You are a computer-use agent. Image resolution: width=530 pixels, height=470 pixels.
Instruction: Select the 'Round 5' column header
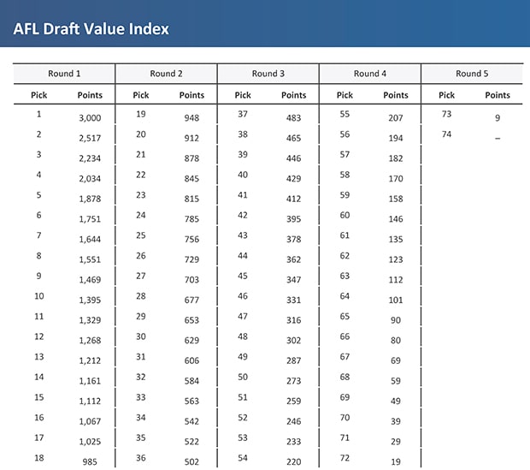tap(472, 74)
